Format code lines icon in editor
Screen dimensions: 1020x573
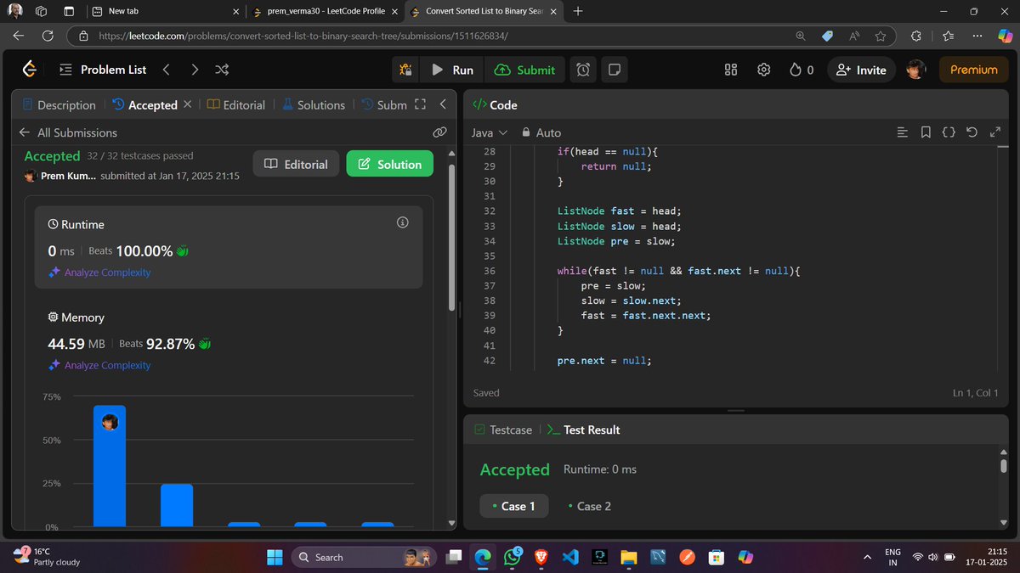click(903, 132)
